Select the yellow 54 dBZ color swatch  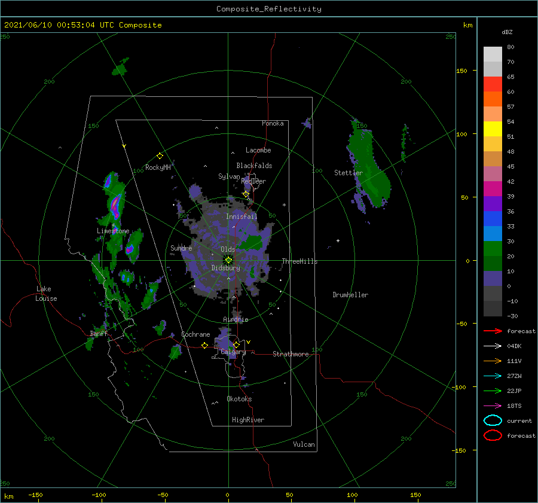point(493,129)
